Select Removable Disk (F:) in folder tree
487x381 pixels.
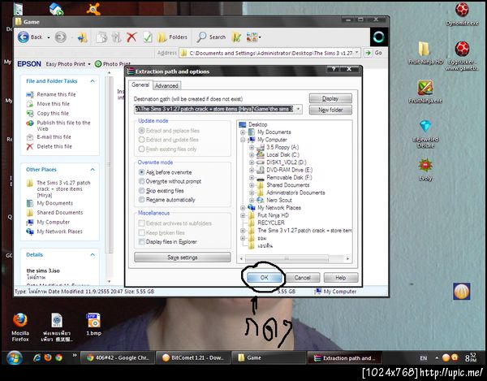pos(289,177)
